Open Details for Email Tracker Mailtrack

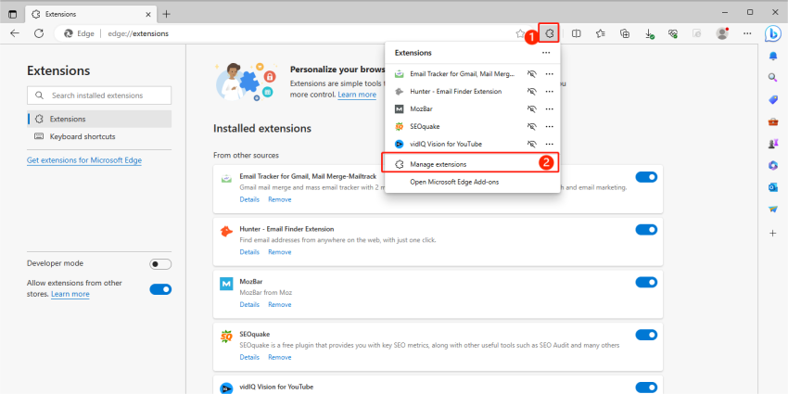pyautogui.click(x=249, y=199)
